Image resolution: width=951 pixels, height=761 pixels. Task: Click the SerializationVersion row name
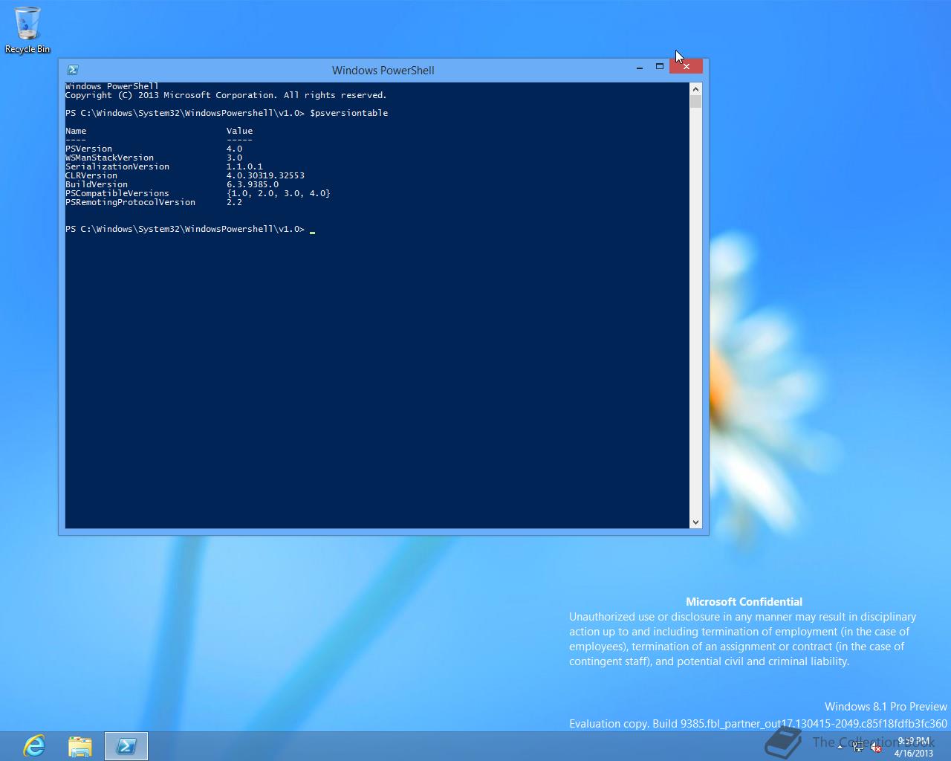(117, 166)
